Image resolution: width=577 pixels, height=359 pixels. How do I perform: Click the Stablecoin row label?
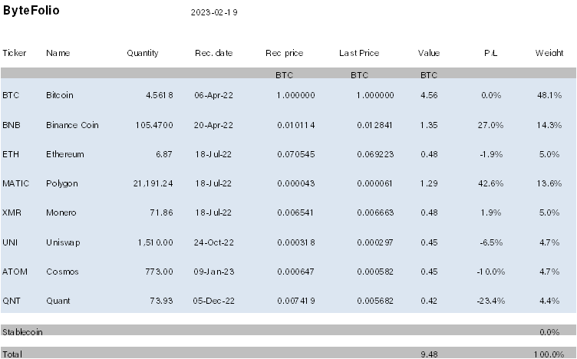point(22,332)
